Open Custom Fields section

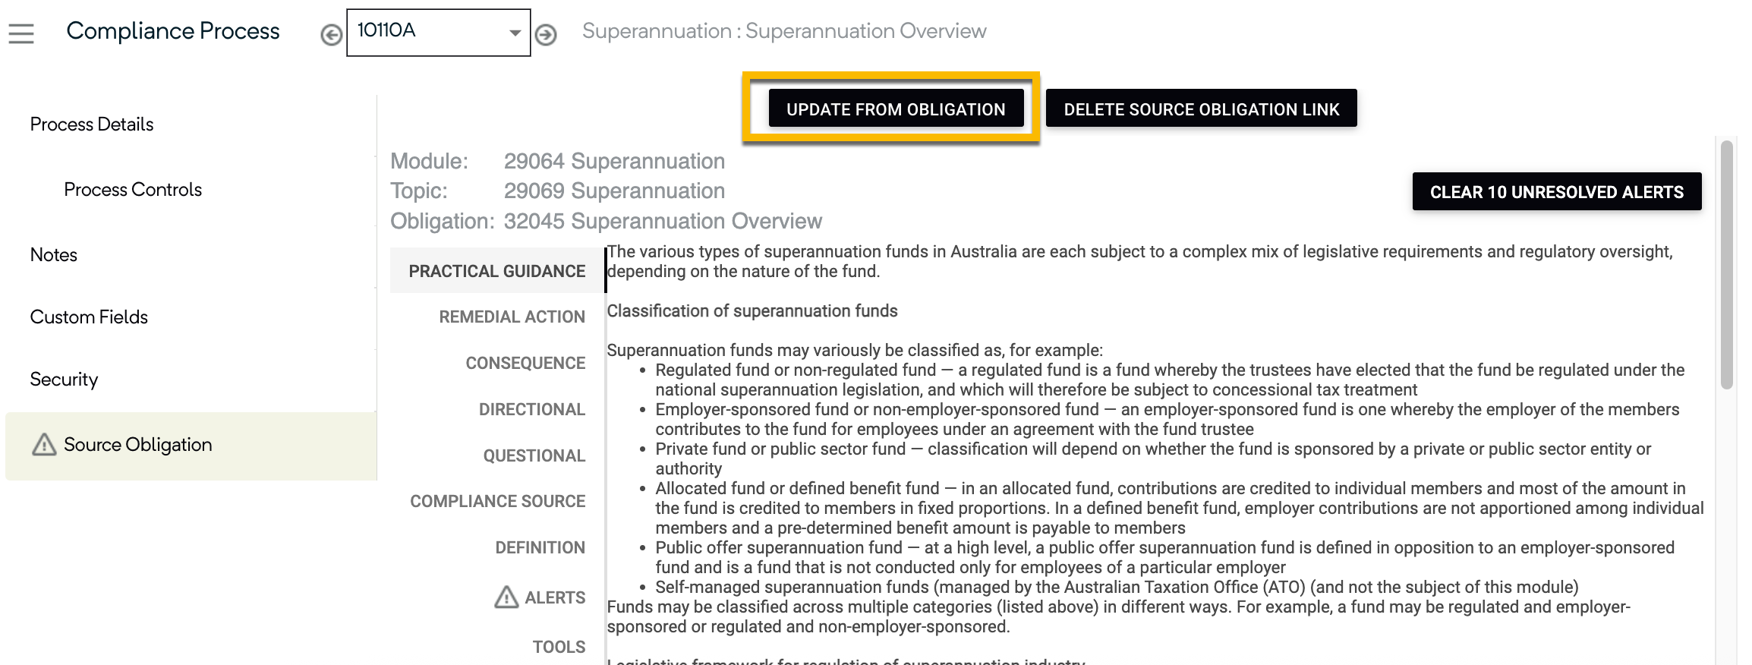click(x=89, y=317)
